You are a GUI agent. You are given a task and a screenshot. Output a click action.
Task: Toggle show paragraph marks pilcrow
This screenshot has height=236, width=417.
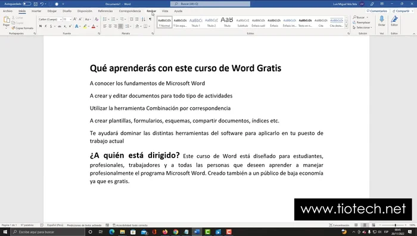click(150, 20)
